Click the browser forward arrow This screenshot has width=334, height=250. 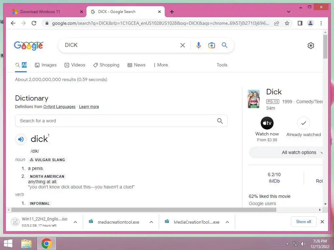point(23,23)
